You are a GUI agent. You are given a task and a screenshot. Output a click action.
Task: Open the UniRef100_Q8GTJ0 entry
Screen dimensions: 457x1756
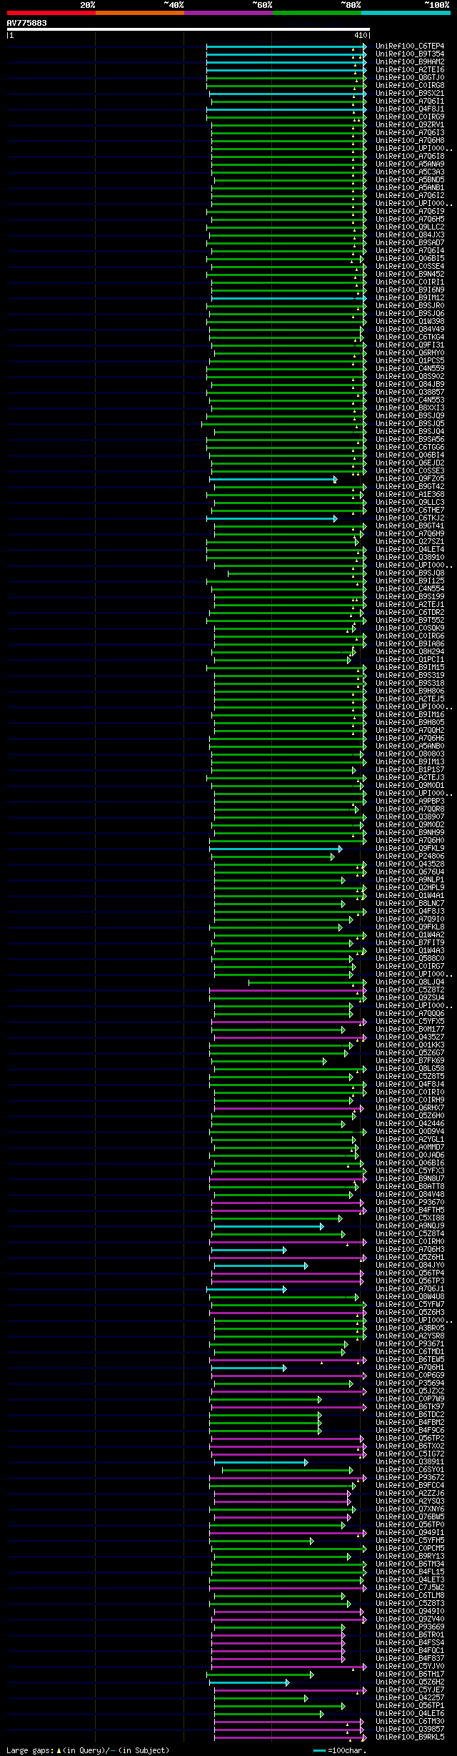coord(410,78)
